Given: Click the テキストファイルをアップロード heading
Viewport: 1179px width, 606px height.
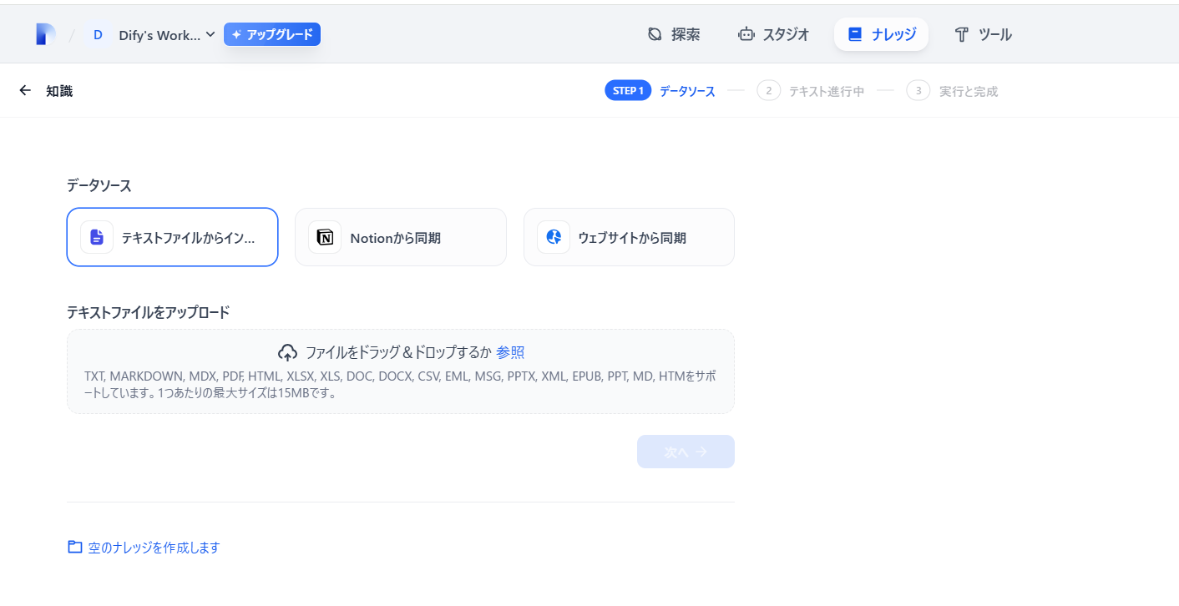Looking at the screenshot, I should click(x=149, y=312).
